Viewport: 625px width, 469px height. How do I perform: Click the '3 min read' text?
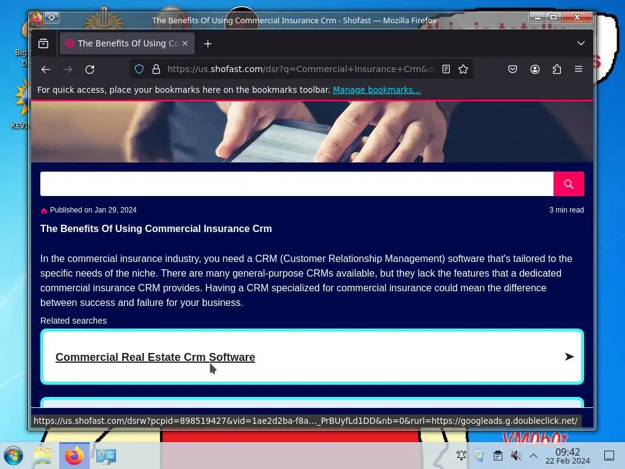(566, 210)
